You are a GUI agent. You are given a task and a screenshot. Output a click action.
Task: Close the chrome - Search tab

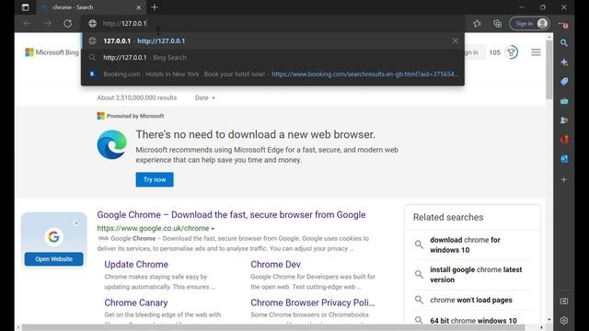point(139,7)
